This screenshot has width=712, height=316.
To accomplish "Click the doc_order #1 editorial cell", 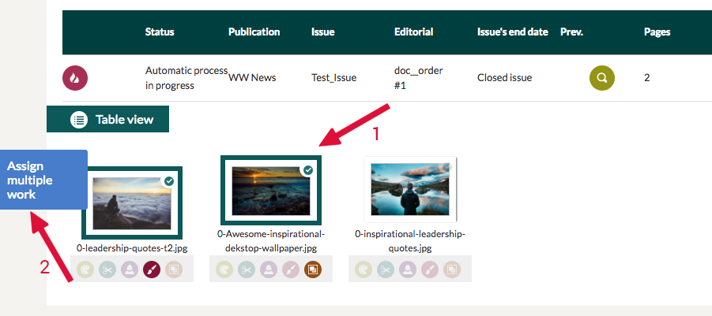I will pyautogui.click(x=418, y=77).
